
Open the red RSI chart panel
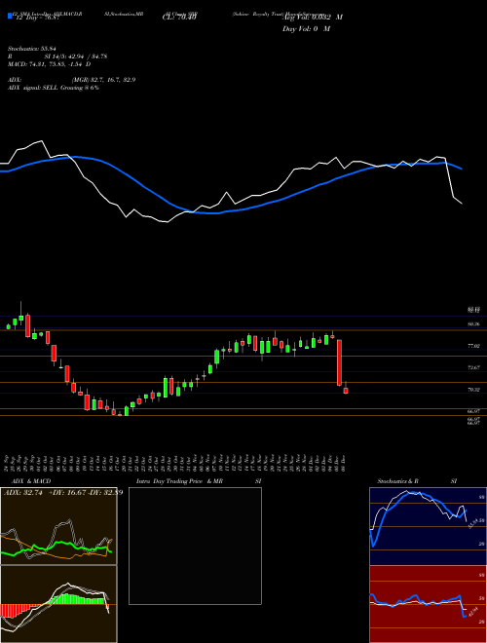[x=428, y=604]
